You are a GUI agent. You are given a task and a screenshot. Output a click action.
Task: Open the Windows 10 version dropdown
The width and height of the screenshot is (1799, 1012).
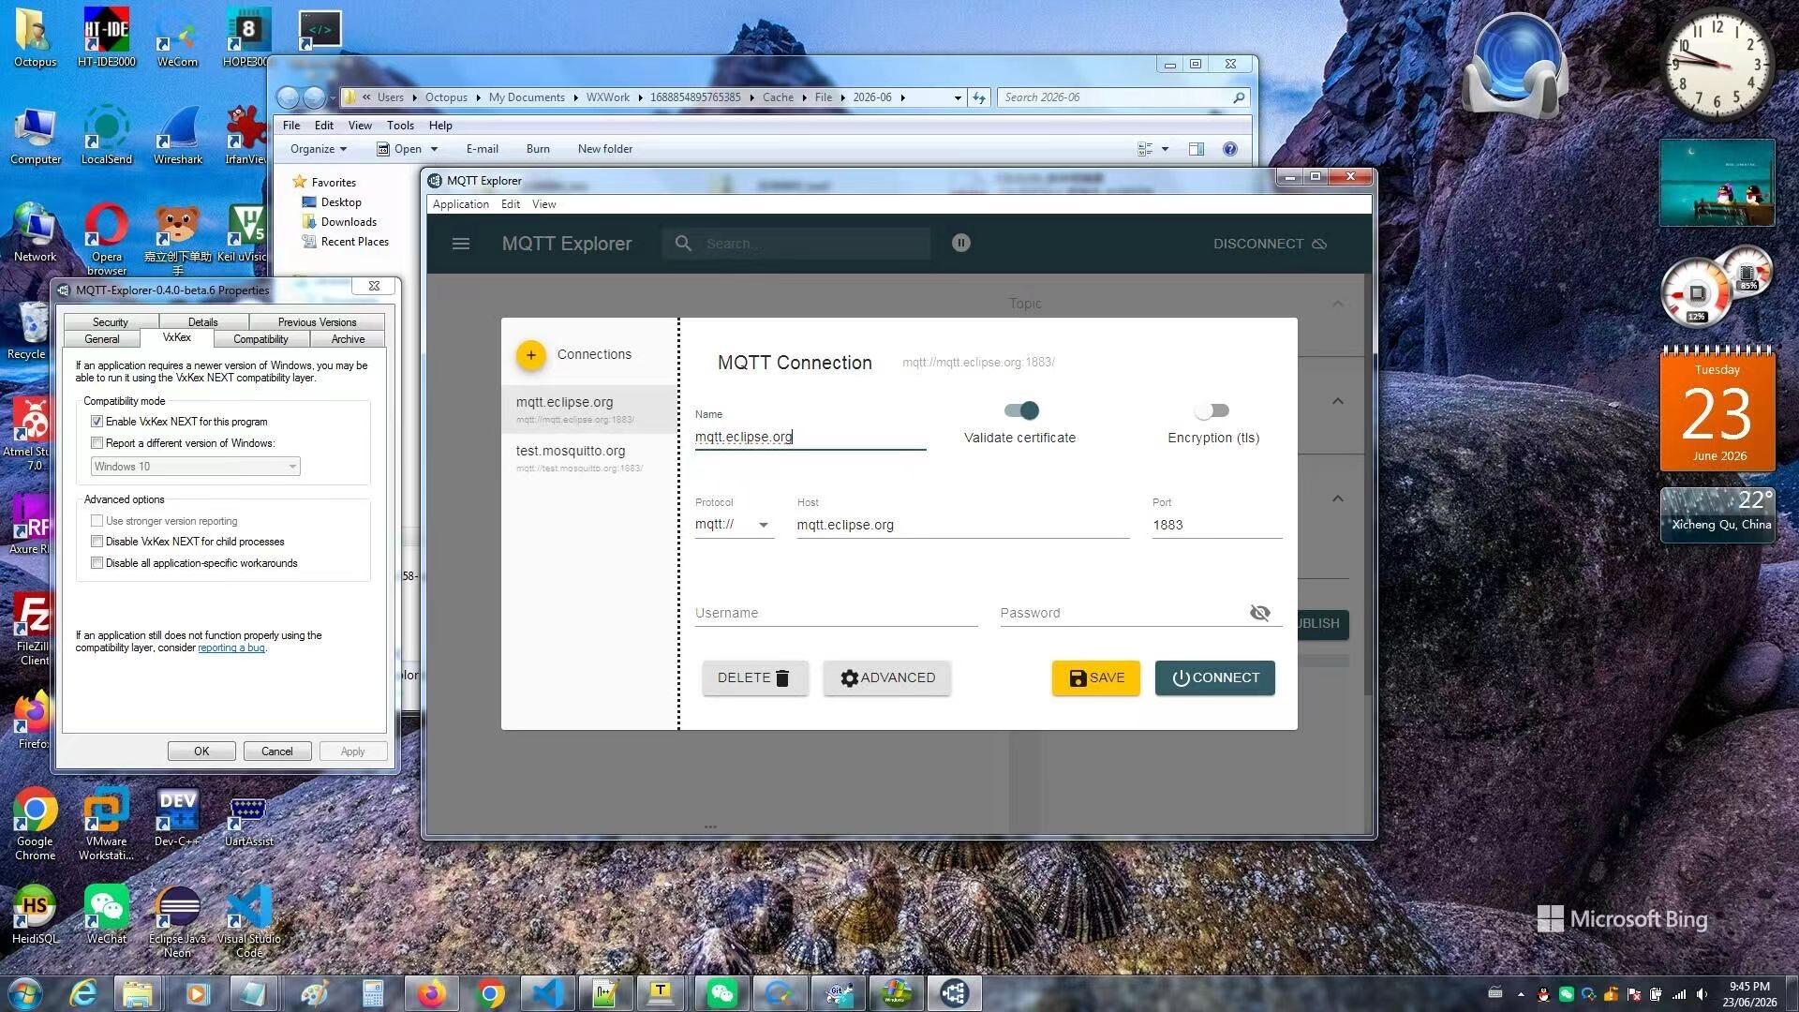point(195,467)
